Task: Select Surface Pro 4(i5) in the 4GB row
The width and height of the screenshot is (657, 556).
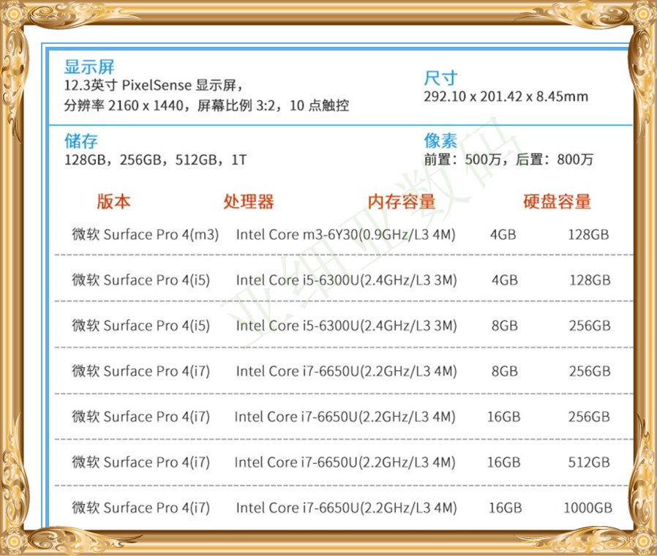Action: coord(140,280)
